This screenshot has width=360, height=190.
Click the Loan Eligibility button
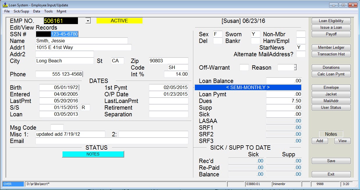pyautogui.click(x=331, y=21)
